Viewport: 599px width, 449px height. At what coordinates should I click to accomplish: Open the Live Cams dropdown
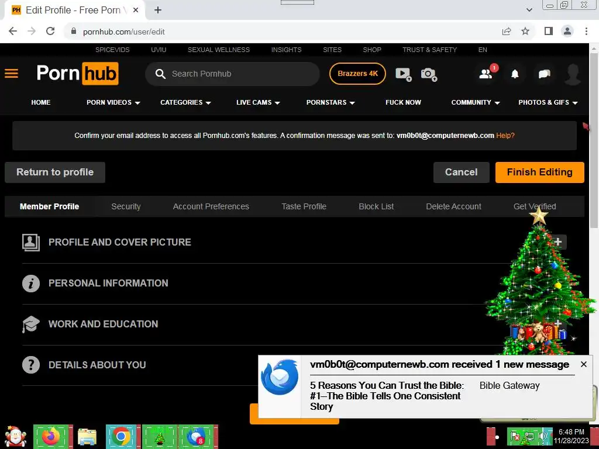[x=258, y=102]
